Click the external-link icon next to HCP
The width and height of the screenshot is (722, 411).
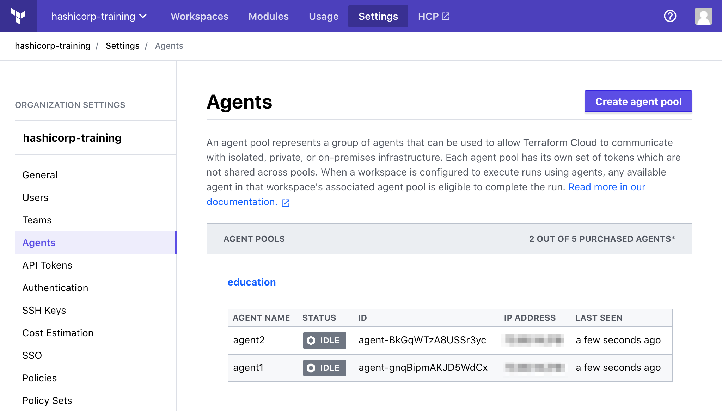(446, 16)
